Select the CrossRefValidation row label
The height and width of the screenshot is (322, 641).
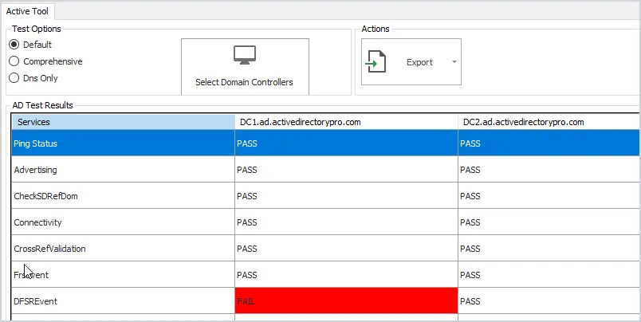pyautogui.click(x=50, y=249)
